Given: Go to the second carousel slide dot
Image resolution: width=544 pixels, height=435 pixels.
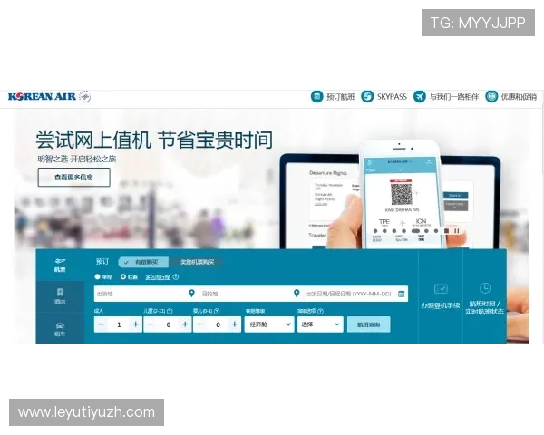Looking at the screenshot, I should 384,231.
